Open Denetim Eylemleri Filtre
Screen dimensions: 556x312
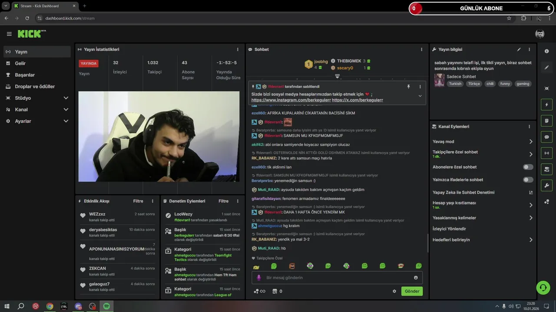[223, 201]
